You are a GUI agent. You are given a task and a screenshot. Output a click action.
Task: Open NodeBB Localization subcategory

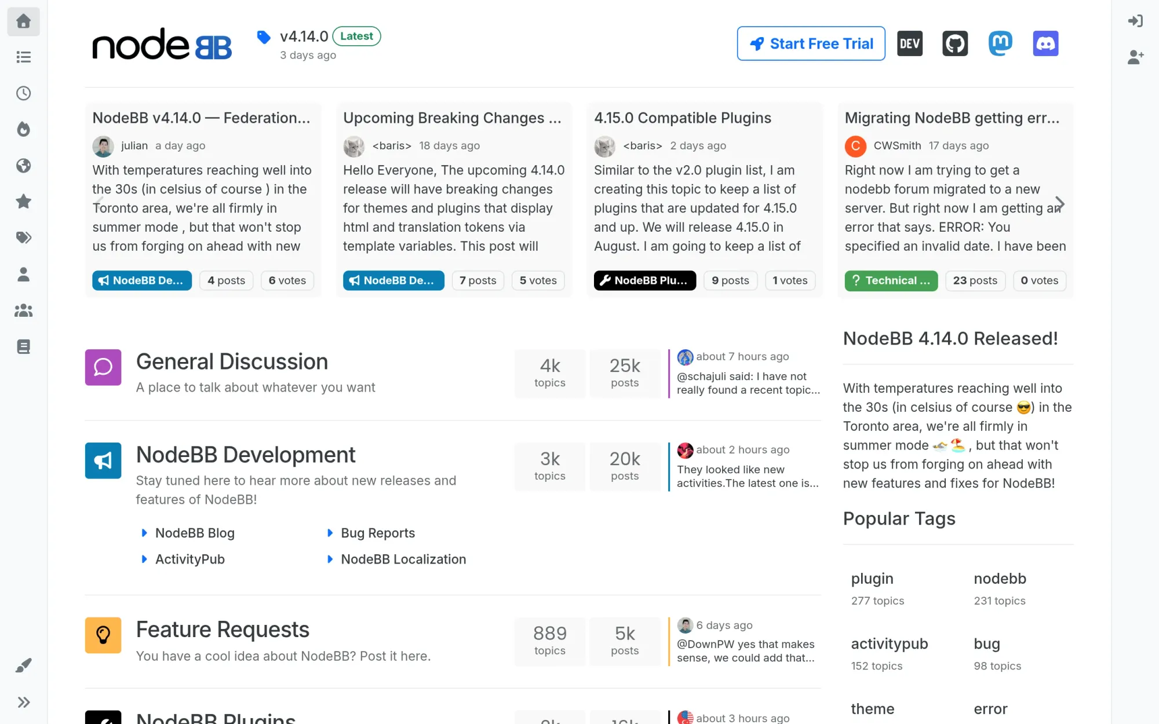click(403, 559)
